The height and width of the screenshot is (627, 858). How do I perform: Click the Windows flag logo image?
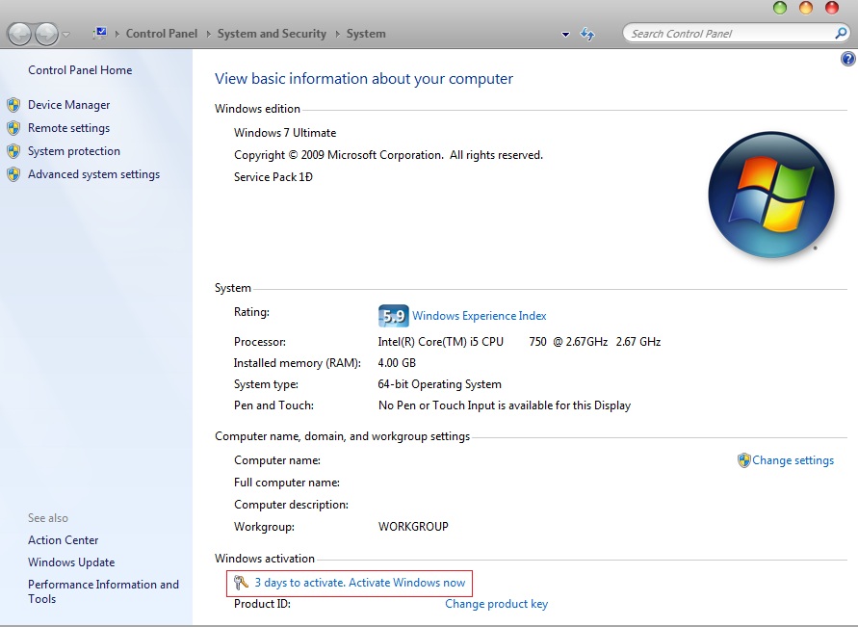coord(770,195)
